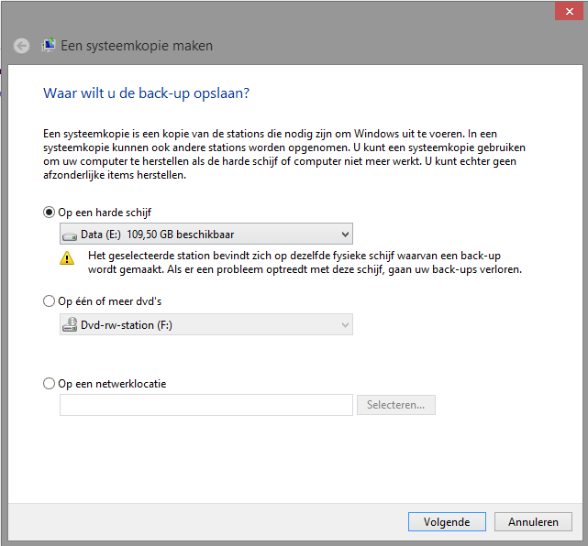Cancel the wizard via 'Annuleren'

(x=533, y=521)
